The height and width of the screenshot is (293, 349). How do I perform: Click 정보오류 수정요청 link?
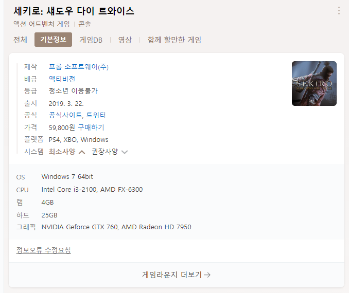click(43, 250)
